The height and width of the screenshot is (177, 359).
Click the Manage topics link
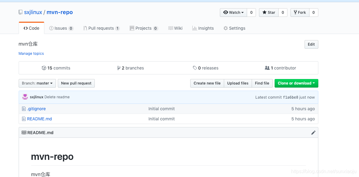pyautogui.click(x=31, y=53)
